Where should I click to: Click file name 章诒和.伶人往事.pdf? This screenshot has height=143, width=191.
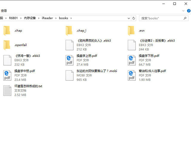pyautogui.click(x=153, y=71)
